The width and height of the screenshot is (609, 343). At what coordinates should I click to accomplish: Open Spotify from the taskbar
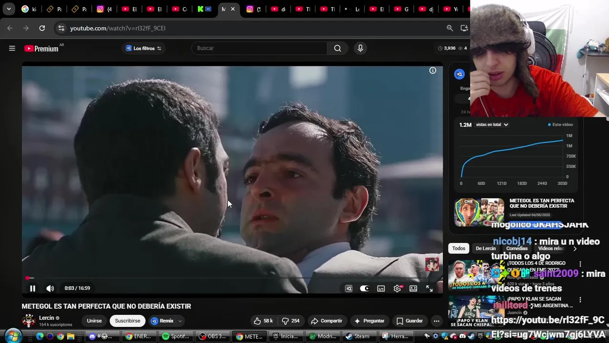point(175,336)
